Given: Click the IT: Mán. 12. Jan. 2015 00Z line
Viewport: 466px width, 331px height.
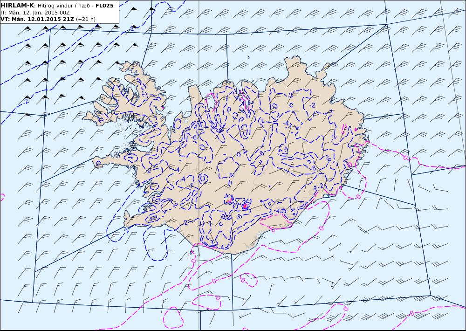Looking at the screenshot, I should (35, 13).
